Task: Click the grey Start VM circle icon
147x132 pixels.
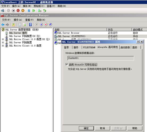Action: 9,11
